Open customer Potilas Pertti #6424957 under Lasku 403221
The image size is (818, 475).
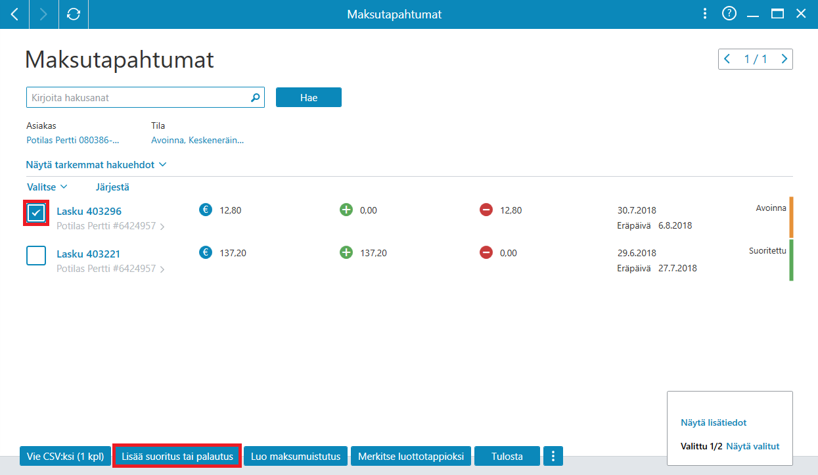pos(110,269)
